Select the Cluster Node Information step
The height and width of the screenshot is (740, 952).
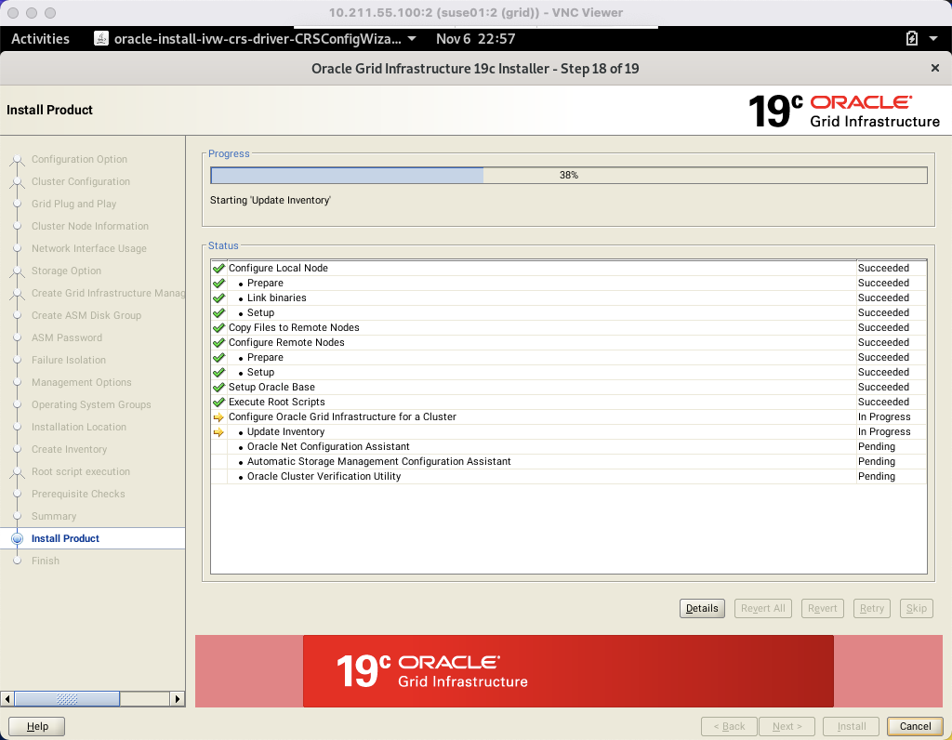[90, 226]
